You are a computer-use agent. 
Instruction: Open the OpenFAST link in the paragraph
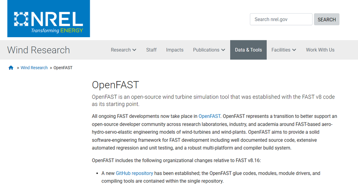[209, 116]
